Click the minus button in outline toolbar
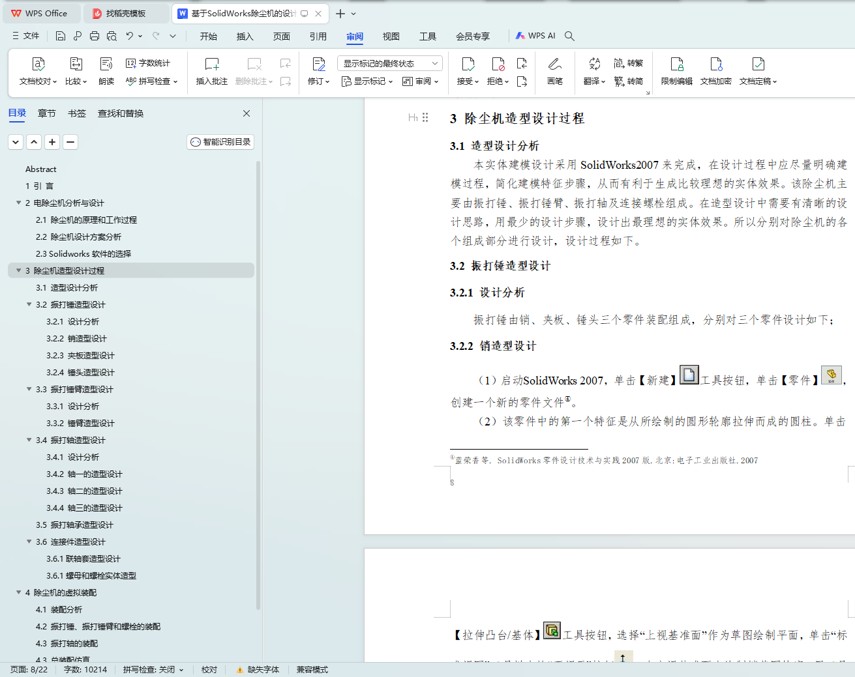 pyautogui.click(x=70, y=142)
